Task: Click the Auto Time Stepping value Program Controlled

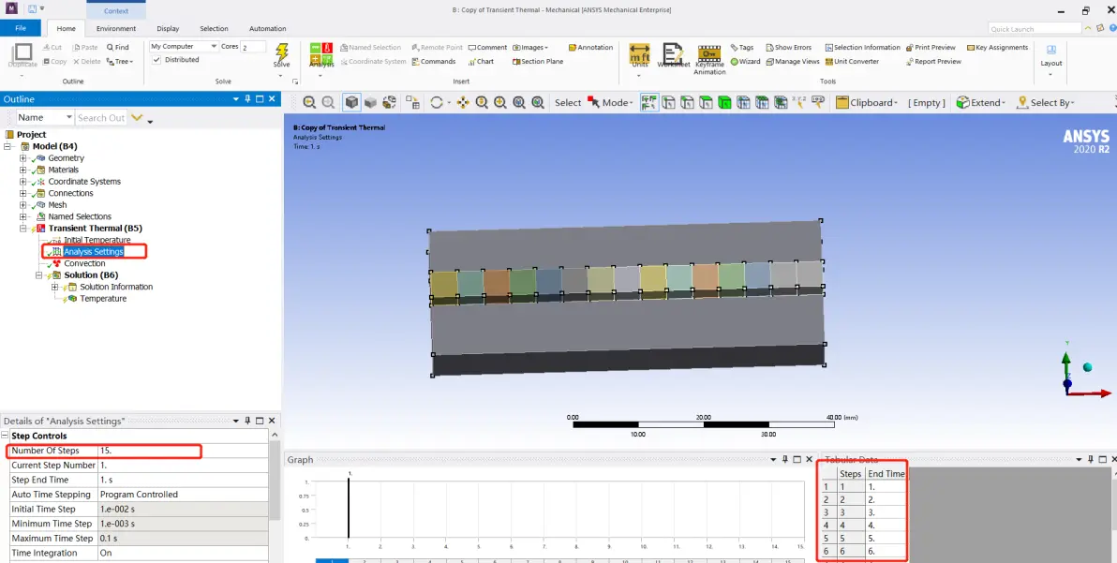Action: click(x=183, y=494)
